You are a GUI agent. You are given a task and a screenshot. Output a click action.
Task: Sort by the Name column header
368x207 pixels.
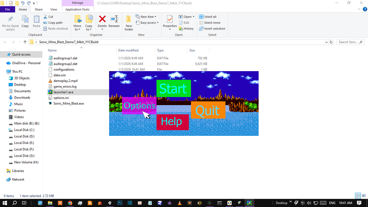pyautogui.click(x=52, y=50)
